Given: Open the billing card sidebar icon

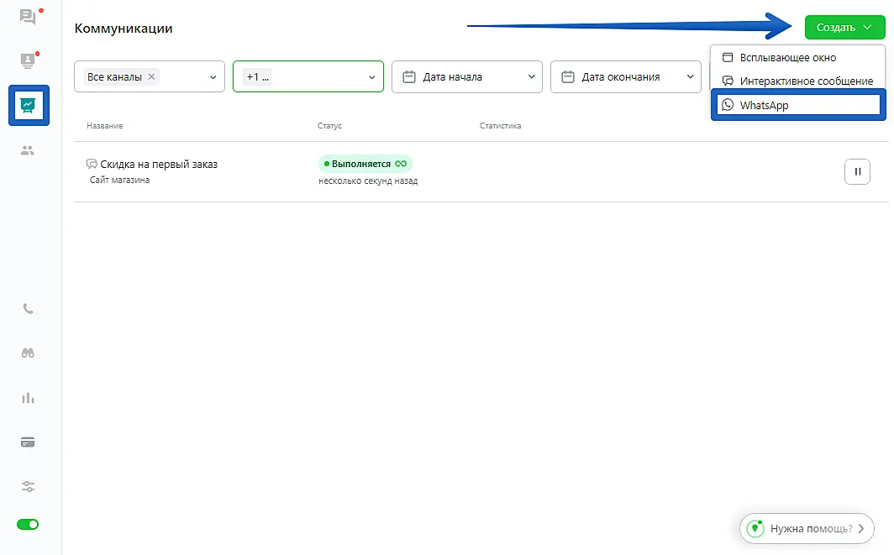Looking at the screenshot, I should [x=28, y=442].
